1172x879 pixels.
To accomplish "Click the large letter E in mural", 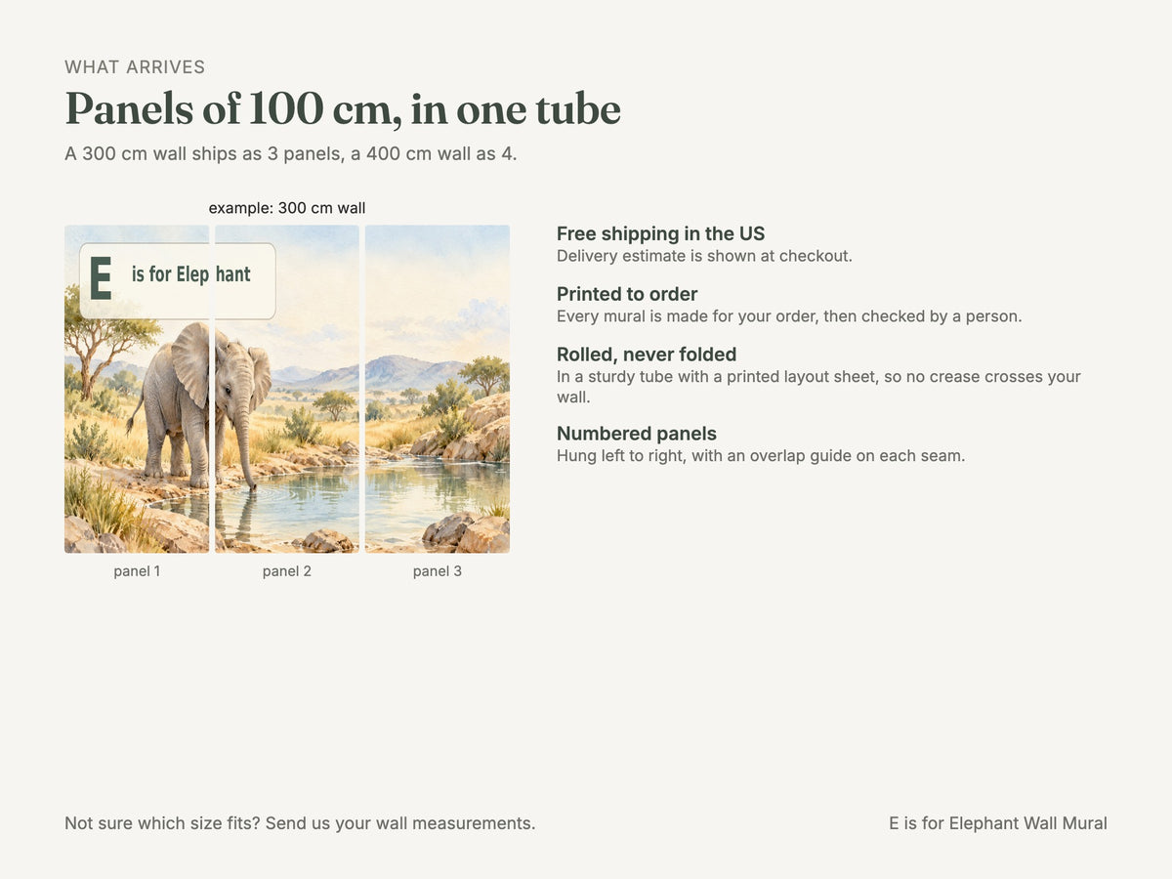I will coord(100,278).
